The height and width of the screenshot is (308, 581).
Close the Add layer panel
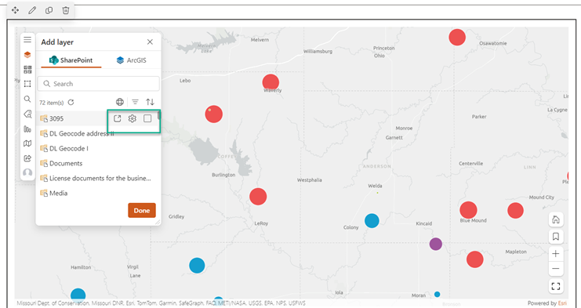click(x=150, y=42)
